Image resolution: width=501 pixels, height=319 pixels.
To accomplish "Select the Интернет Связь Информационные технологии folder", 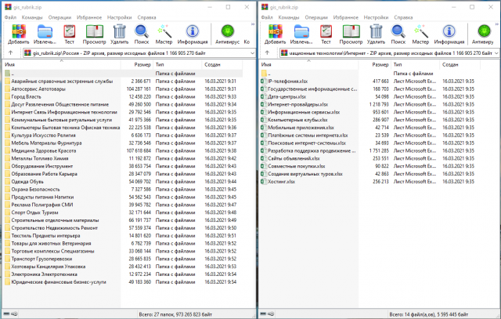I will point(61,111).
